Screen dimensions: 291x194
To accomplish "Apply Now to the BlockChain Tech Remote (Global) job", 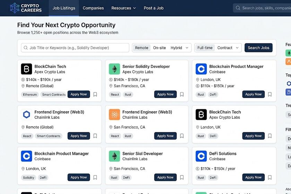I will pos(79,94).
